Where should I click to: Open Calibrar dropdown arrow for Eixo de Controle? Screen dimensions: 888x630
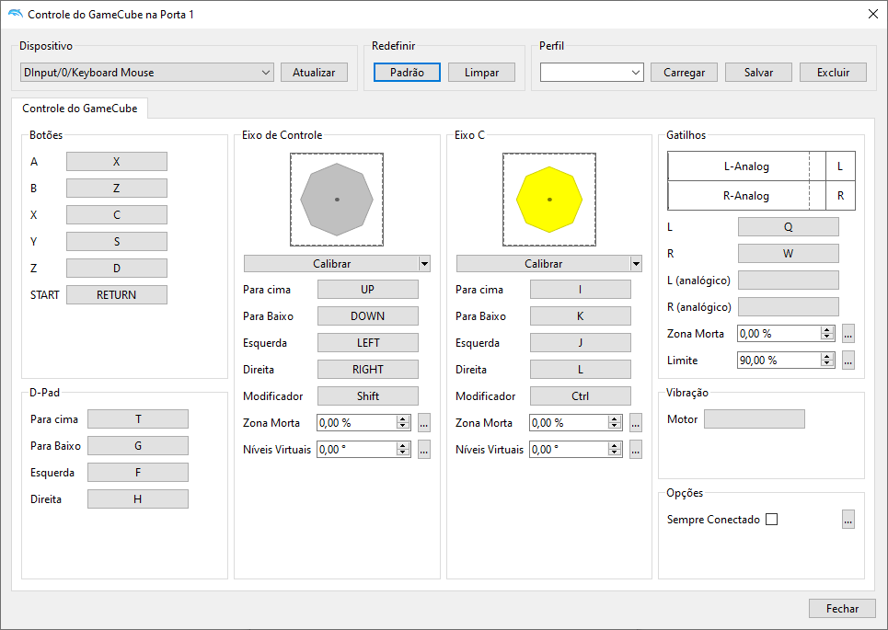(424, 264)
